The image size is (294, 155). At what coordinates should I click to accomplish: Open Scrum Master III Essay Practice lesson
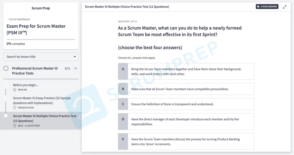tap(33, 100)
